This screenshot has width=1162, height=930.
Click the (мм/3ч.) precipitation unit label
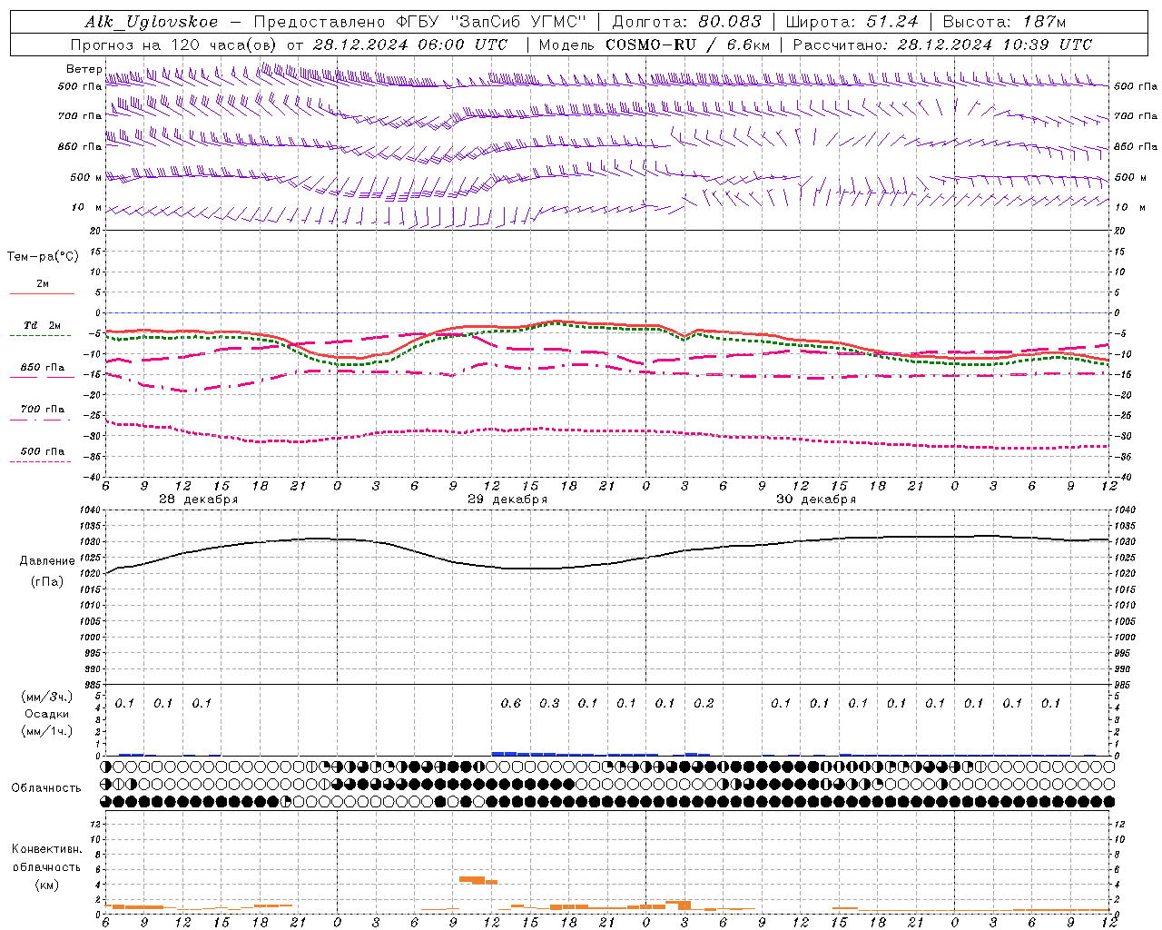point(47,697)
